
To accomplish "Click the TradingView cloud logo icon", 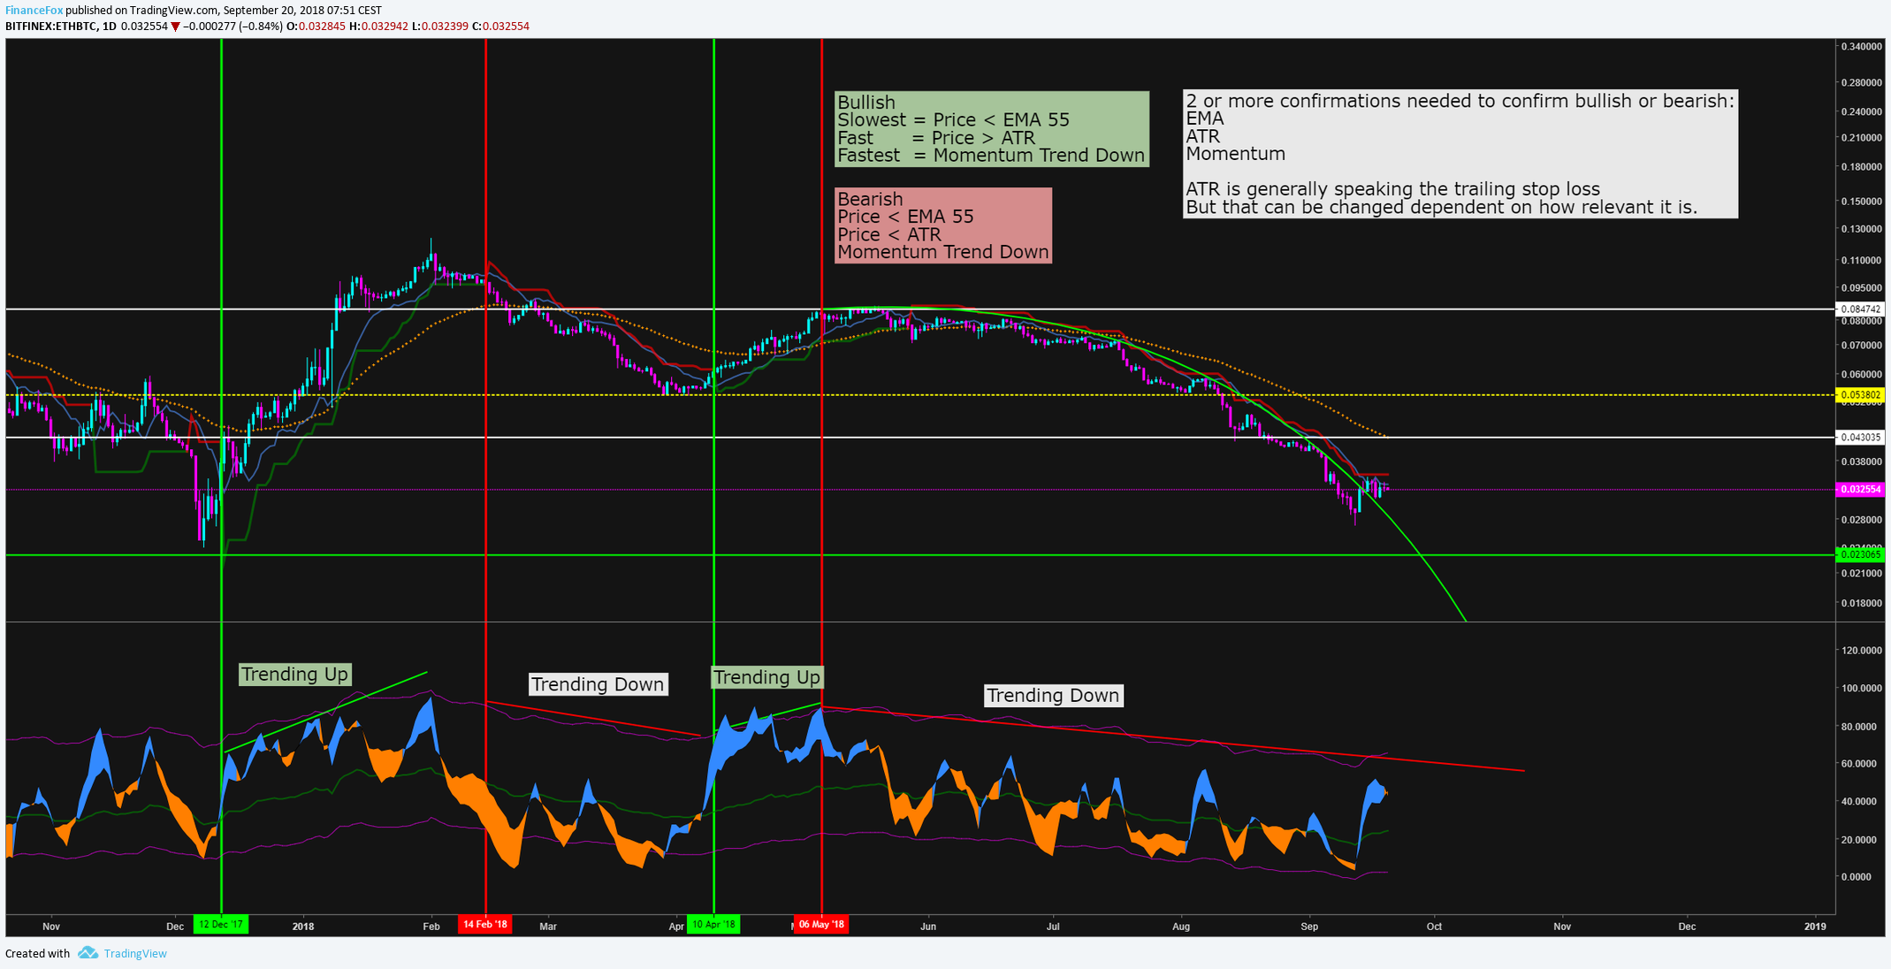I will pos(88,952).
